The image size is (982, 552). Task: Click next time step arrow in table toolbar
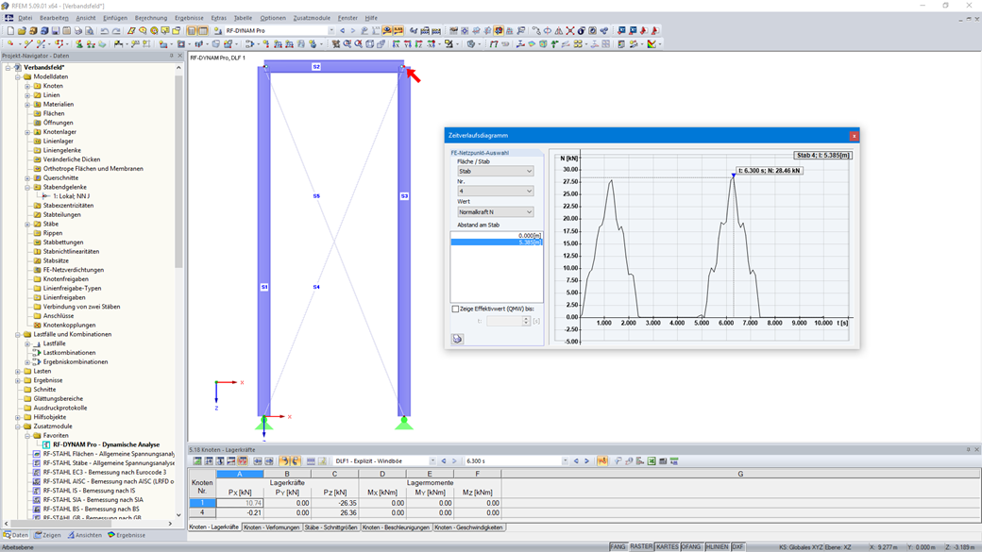coord(586,461)
